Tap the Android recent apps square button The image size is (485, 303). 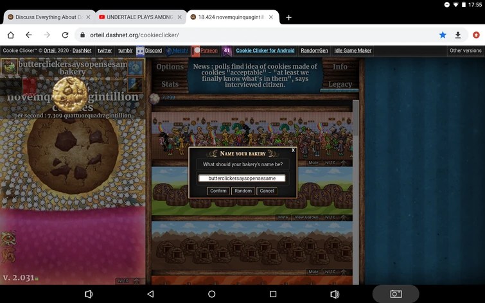click(x=273, y=294)
